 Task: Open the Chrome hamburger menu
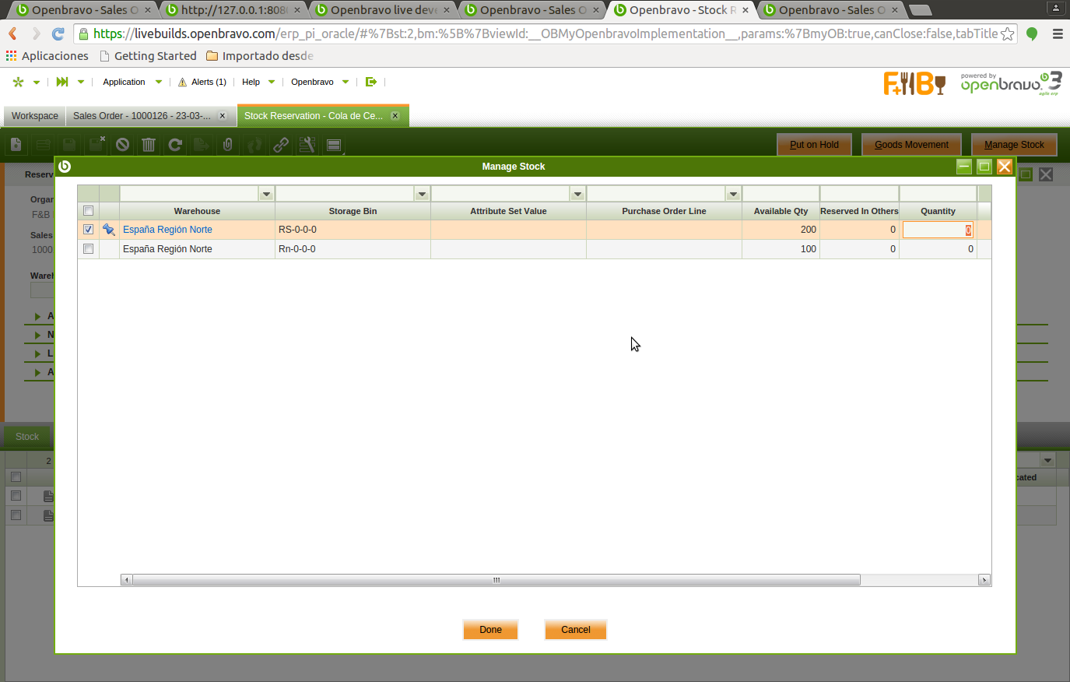1058,33
